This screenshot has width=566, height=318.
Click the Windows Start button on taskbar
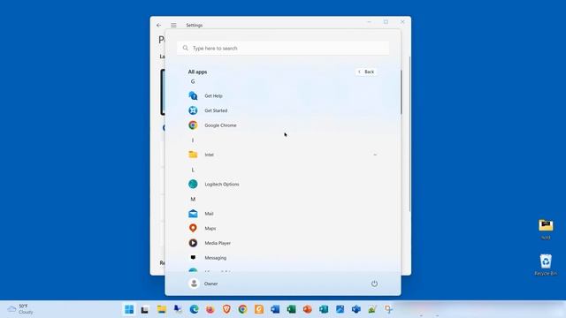(x=129, y=309)
